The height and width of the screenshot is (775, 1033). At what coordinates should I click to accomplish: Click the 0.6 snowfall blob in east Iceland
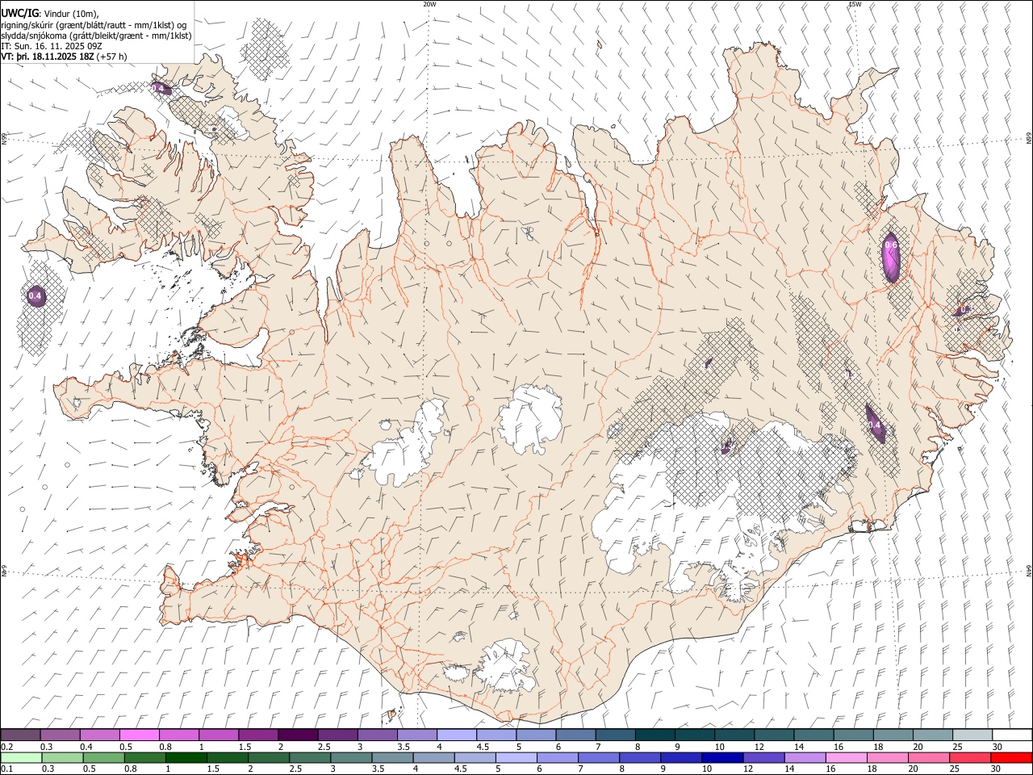891,257
